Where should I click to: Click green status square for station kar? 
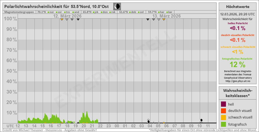(x=167, y=12)
